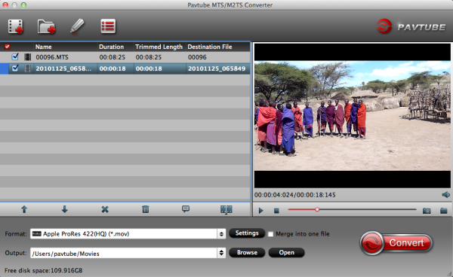Viewport: 453px width, 277px height.
Task: Start conversion with Convert button
Action: coord(396,243)
